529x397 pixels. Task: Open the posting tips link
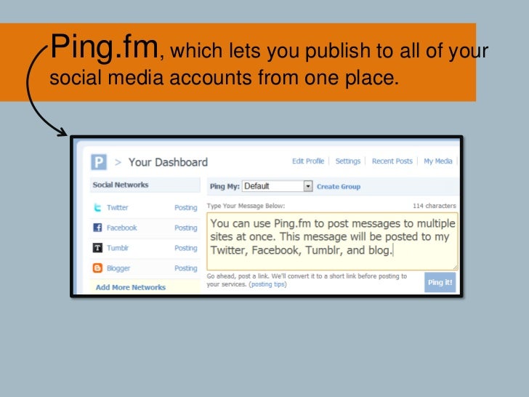click(x=269, y=284)
